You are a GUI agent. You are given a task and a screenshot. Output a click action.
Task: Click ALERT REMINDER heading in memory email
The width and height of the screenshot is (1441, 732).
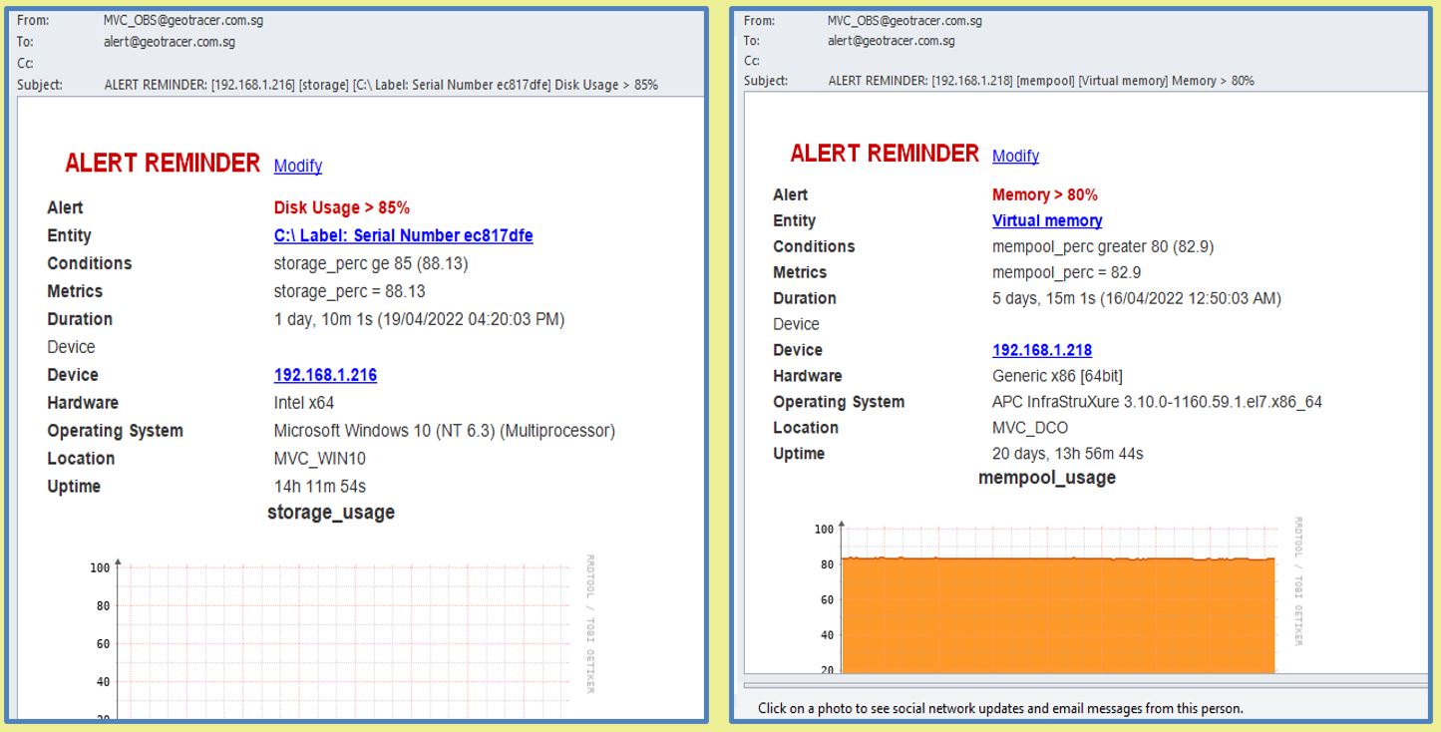(x=885, y=154)
